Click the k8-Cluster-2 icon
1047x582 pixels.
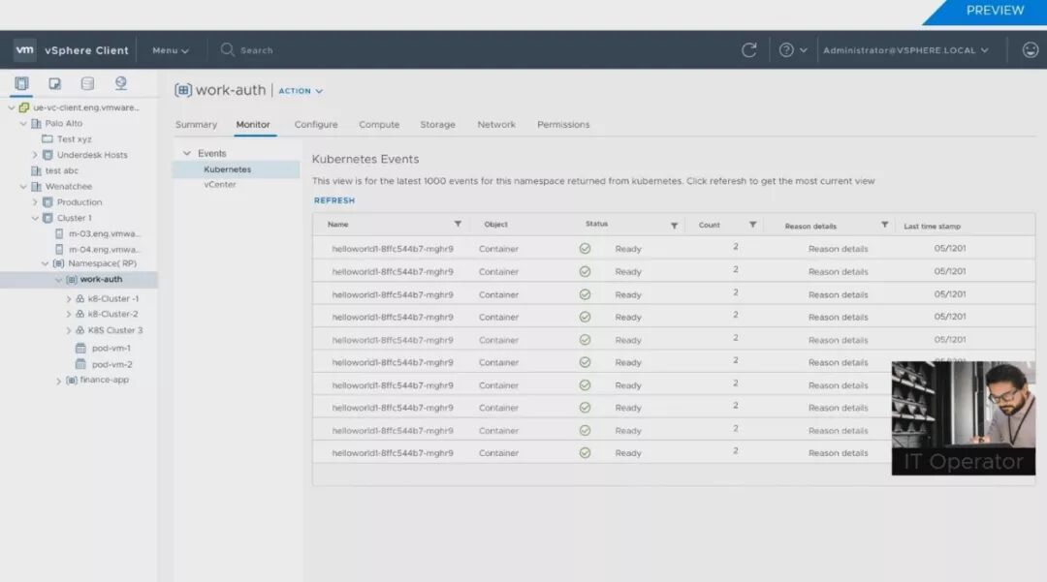pyautogui.click(x=80, y=314)
